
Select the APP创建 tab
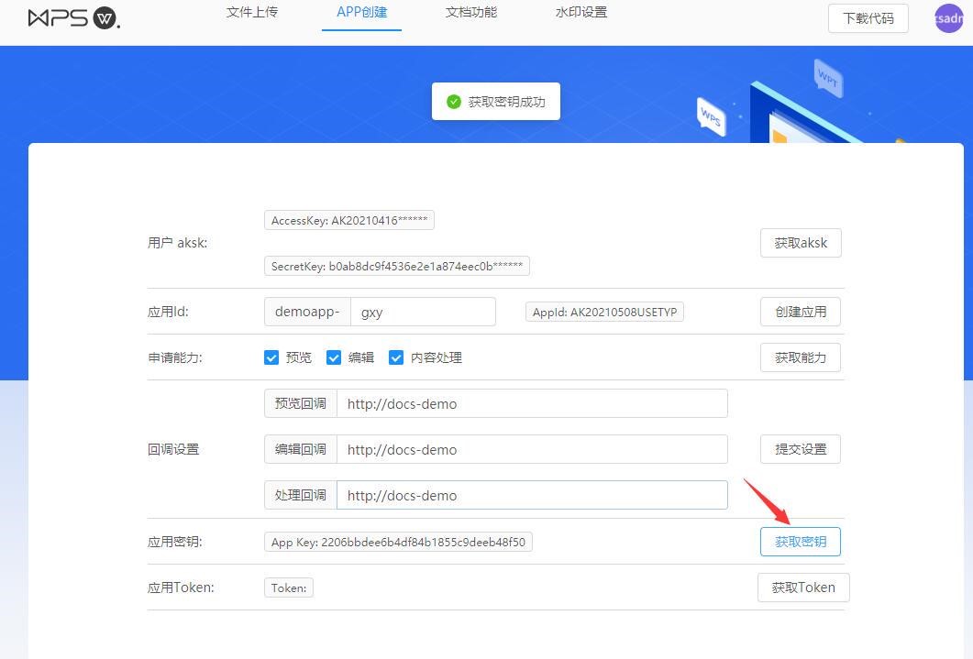click(361, 13)
